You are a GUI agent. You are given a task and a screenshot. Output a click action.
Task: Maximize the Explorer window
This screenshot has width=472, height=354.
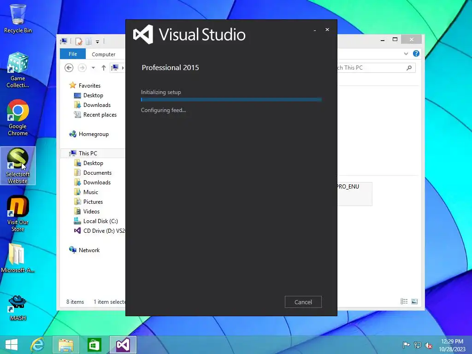click(395, 40)
